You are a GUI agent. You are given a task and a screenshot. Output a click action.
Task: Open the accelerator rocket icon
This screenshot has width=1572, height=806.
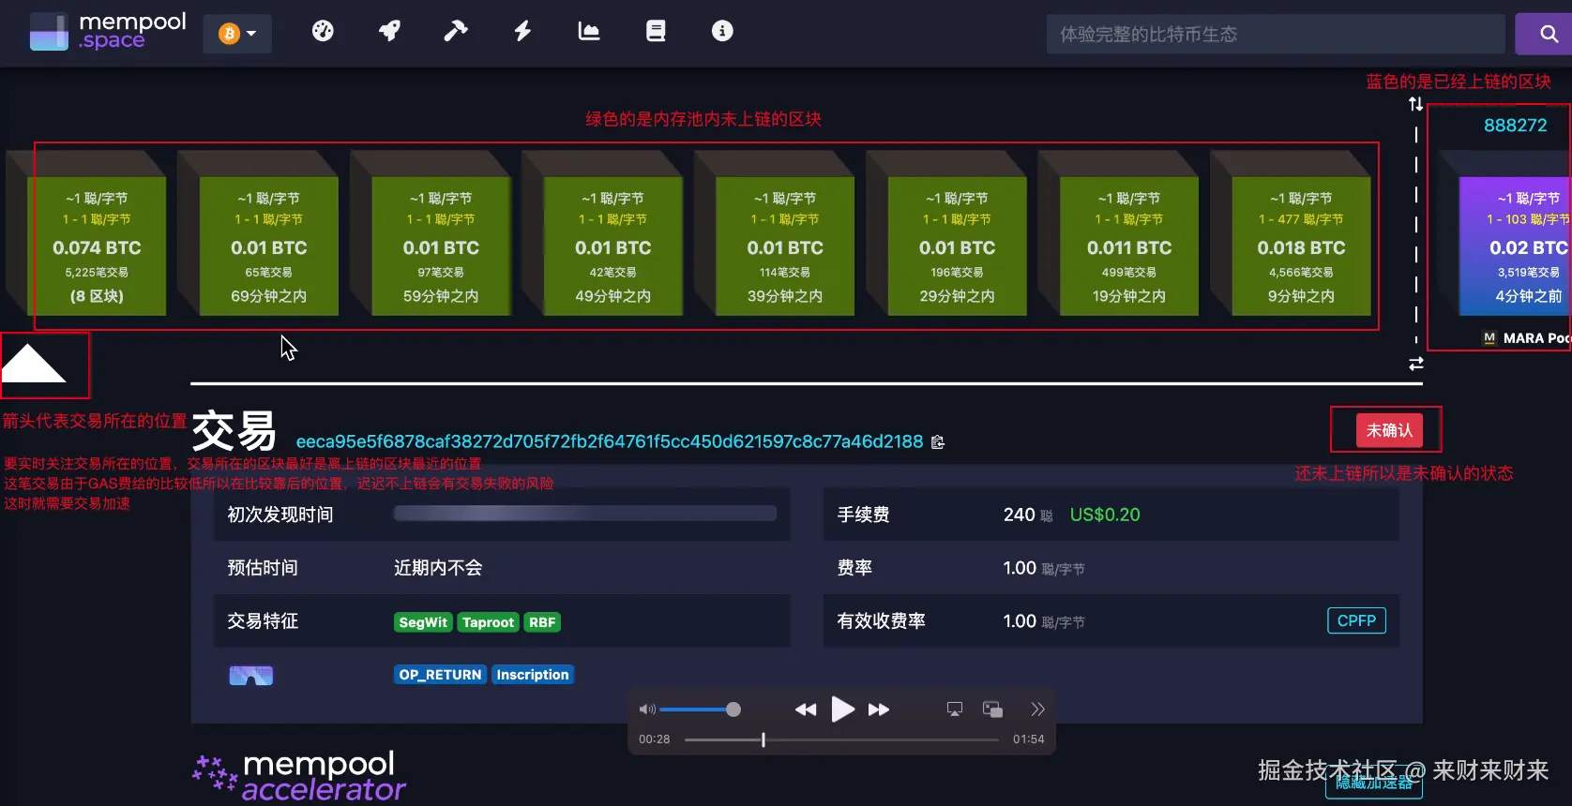389,31
